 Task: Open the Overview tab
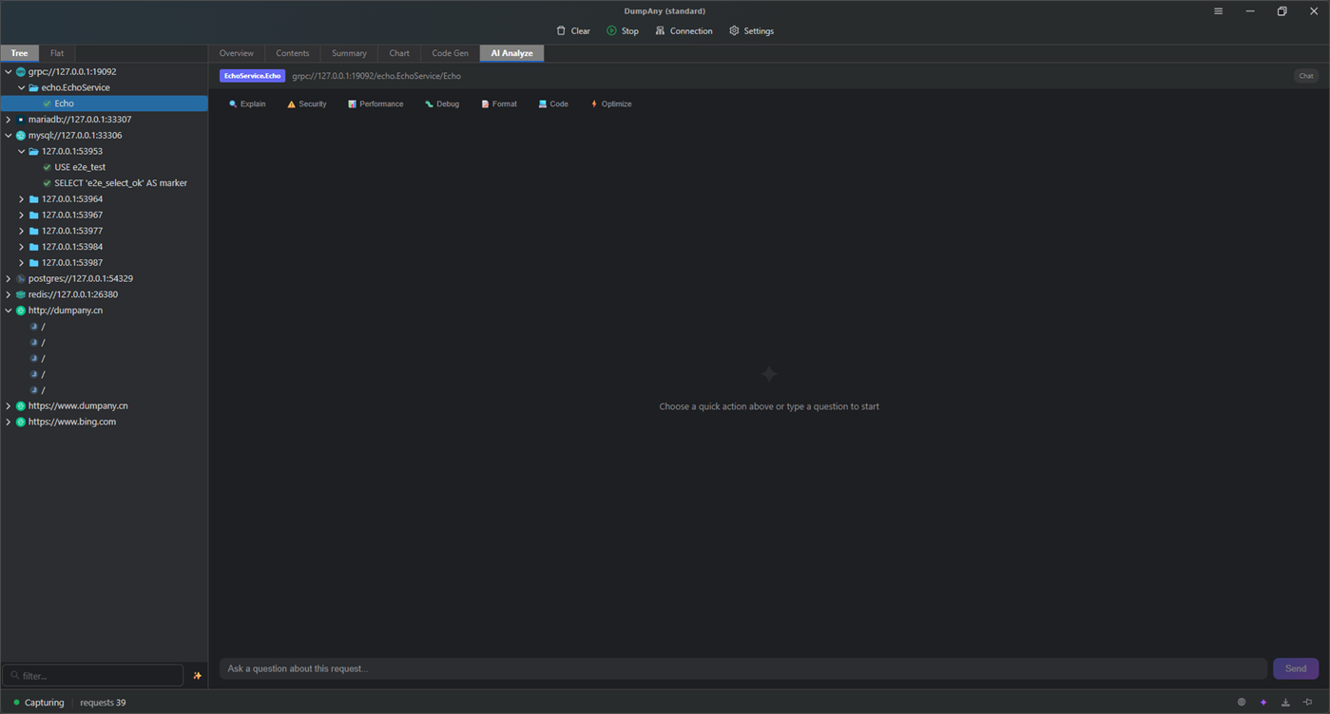click(x=237, y=53)
